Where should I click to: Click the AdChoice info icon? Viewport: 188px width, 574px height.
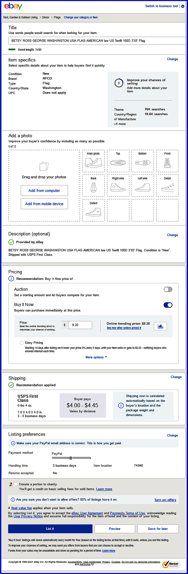[x=92, y=564]
